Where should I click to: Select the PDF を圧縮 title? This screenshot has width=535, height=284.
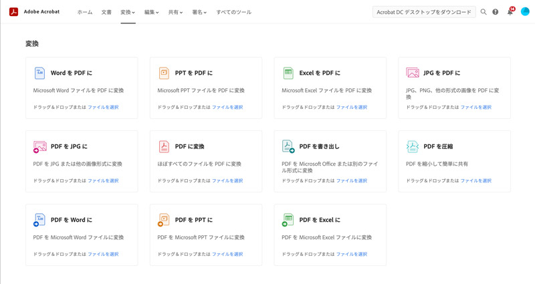click(x=438, y=146)
